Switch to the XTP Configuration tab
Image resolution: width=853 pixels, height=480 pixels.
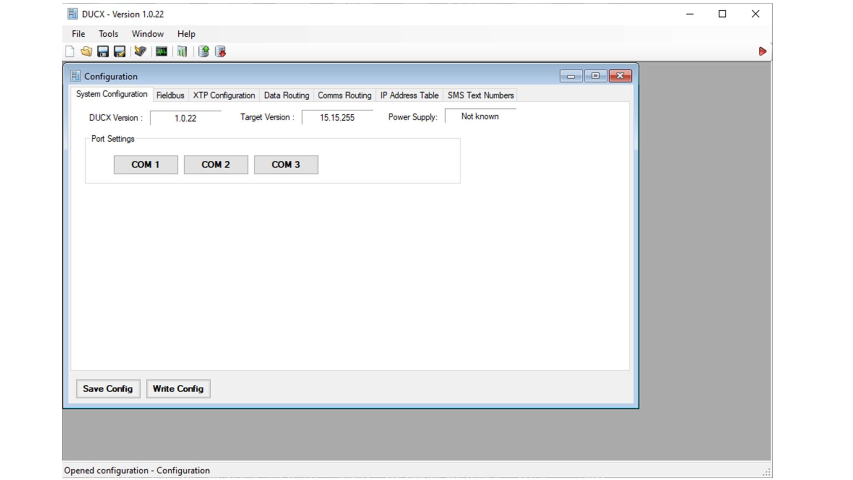point(224,95)
